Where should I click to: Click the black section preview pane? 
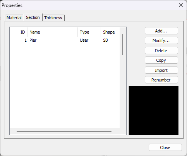click(154, 110)
